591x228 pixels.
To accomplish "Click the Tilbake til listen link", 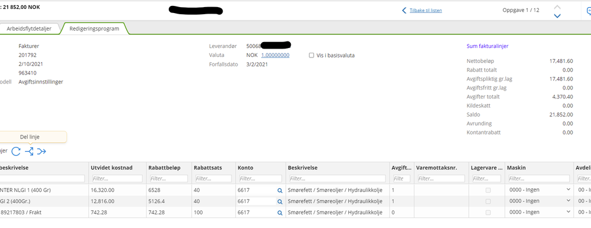I will (426, 11).
